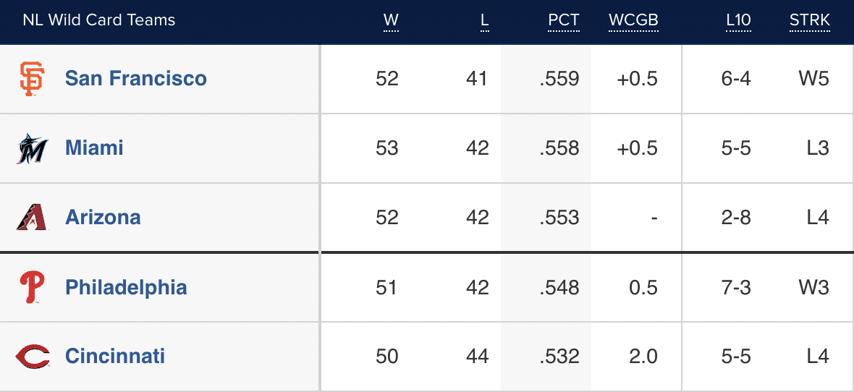Sort by the STRK column header
The height and width of the screenshot is (392, 854).
coord(809,20)
